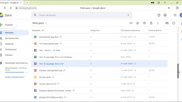
Task: Click the Yandex Я home button
Action: tap(5, 8)
